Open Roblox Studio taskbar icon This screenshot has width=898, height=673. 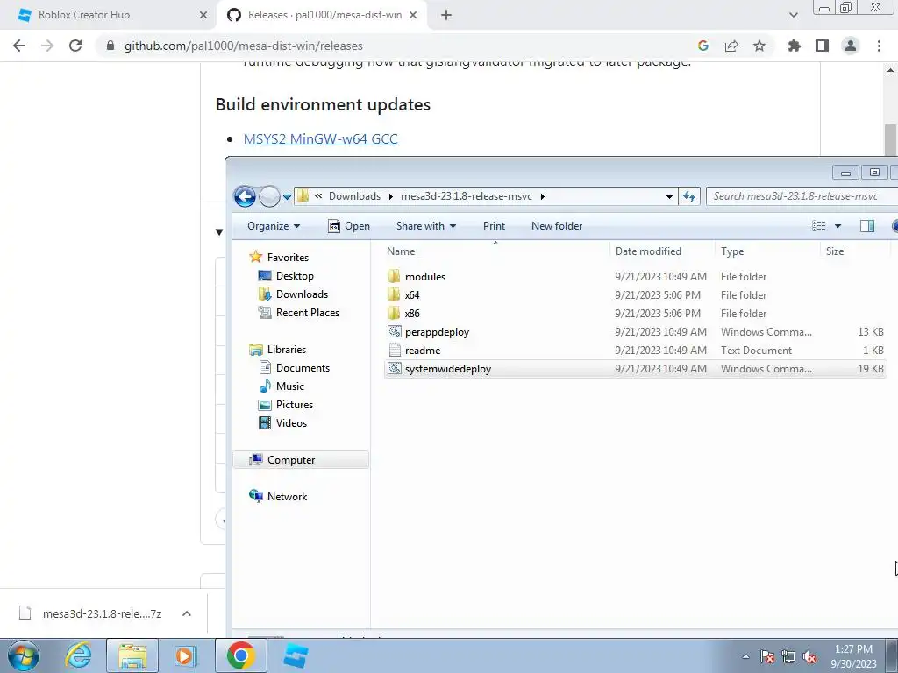pyautogui.click(x=296, y=655)
